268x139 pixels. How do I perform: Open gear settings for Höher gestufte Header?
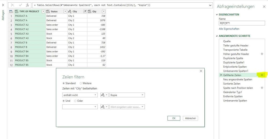click(x=262, y=54)
